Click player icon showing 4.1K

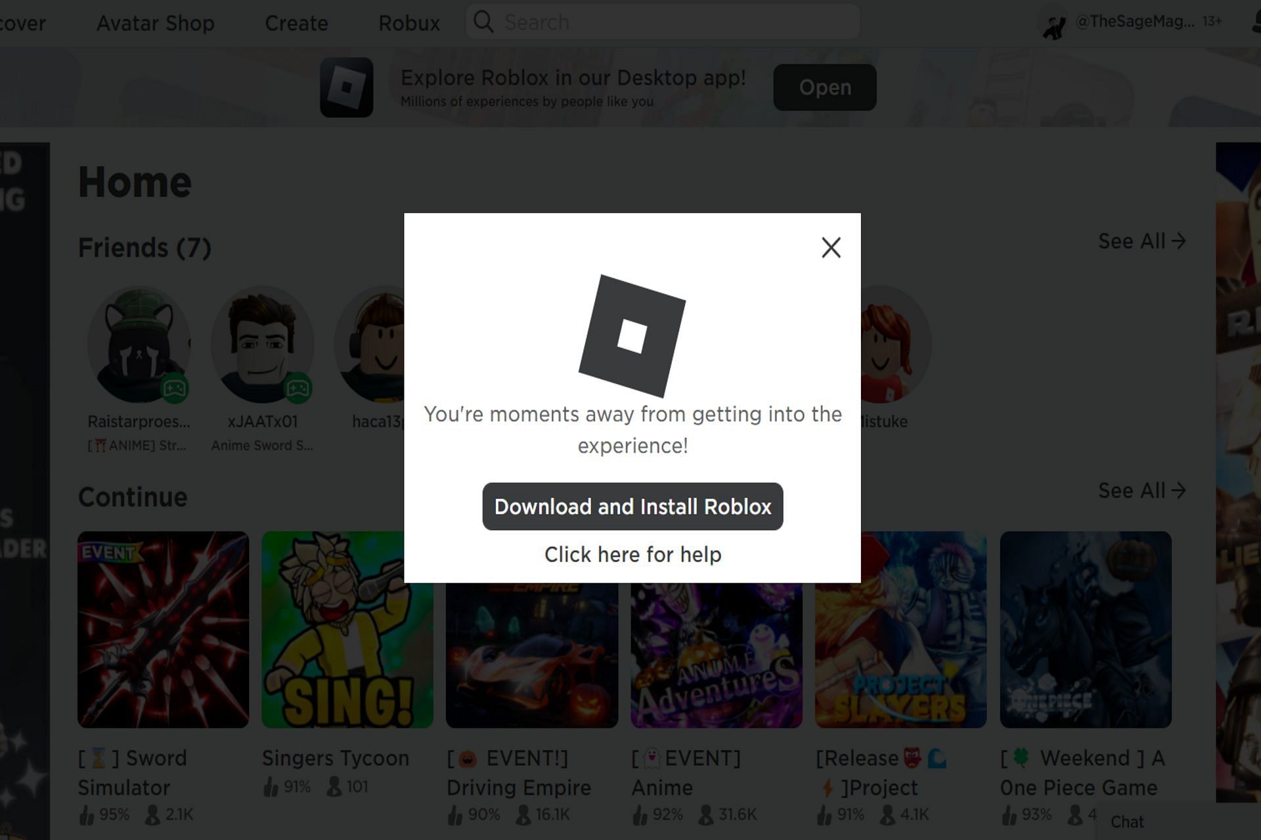(887, 814)
